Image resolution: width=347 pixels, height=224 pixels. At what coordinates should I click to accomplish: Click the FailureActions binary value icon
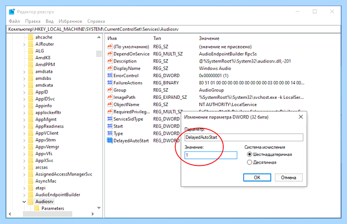[x=110, y=83]
